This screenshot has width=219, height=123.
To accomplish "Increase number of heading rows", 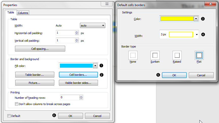I will point(81,96).
